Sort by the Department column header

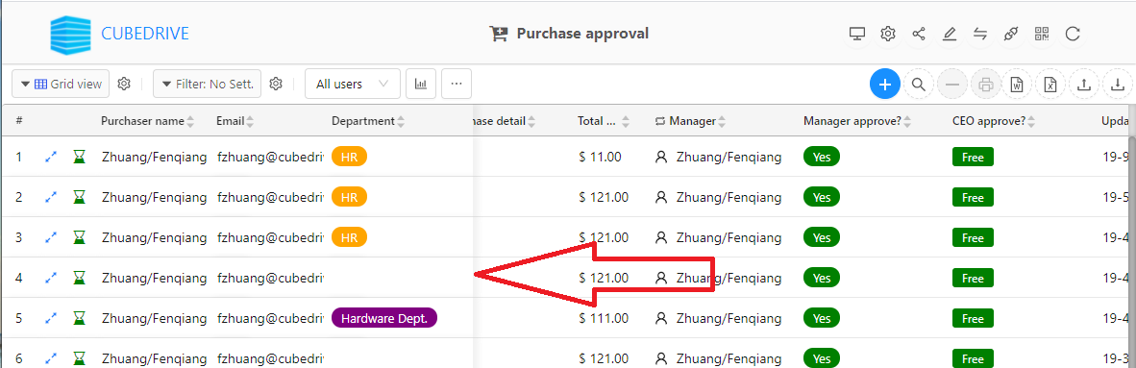click(365, 121)
